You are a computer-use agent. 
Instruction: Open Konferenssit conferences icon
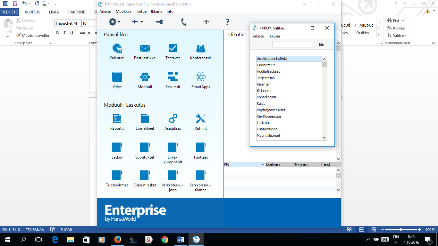coord(201,48)
